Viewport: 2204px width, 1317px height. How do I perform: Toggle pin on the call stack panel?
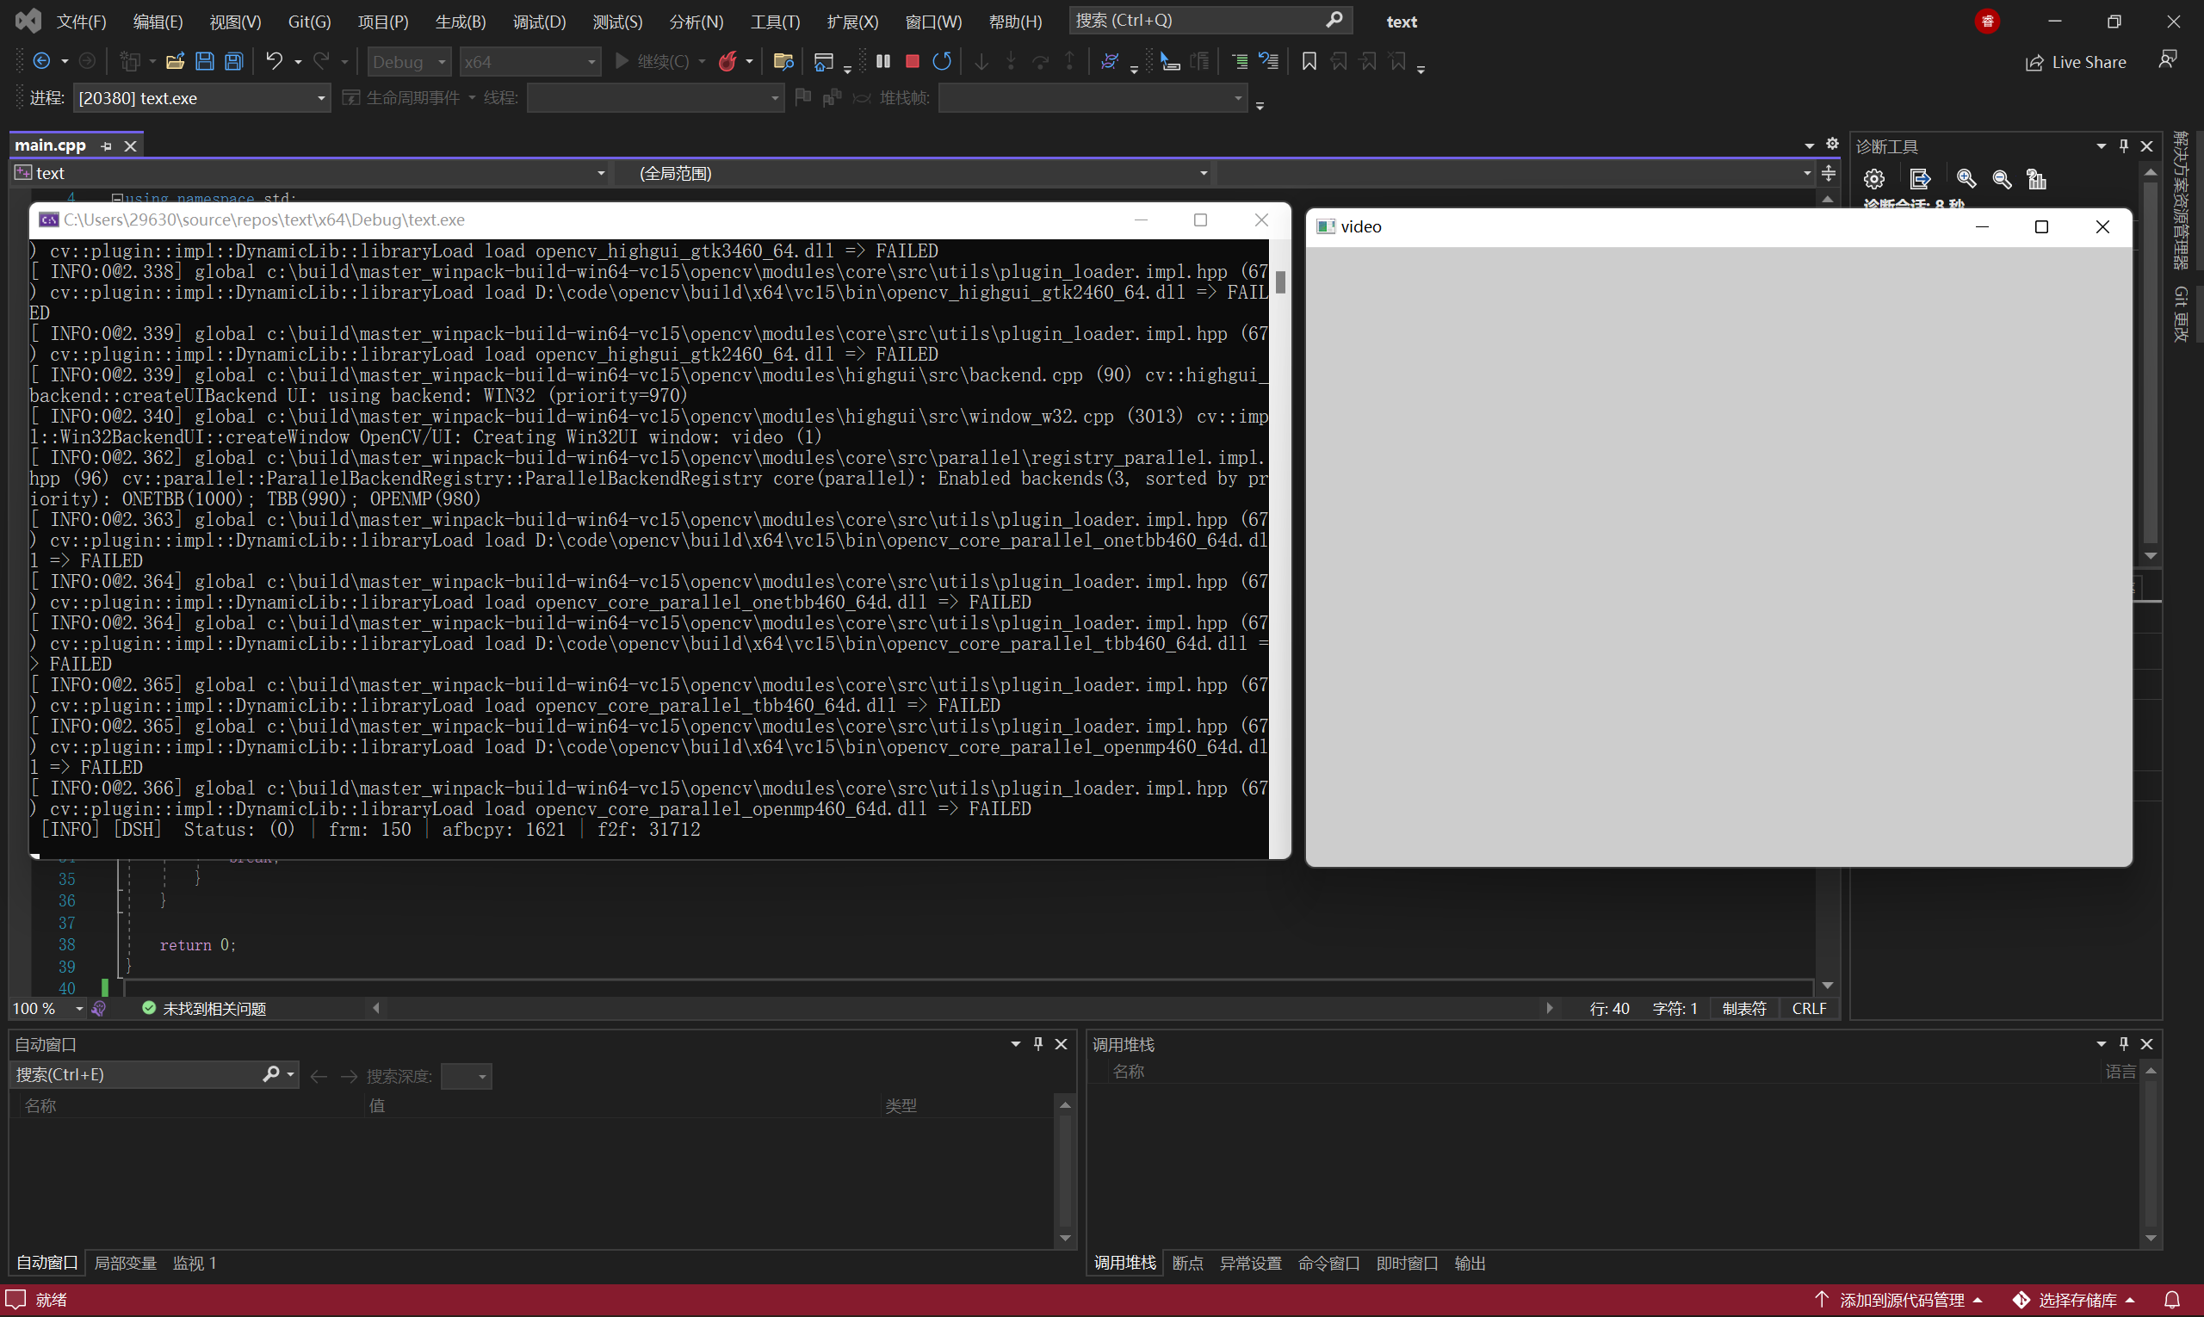[2123, 1044]
